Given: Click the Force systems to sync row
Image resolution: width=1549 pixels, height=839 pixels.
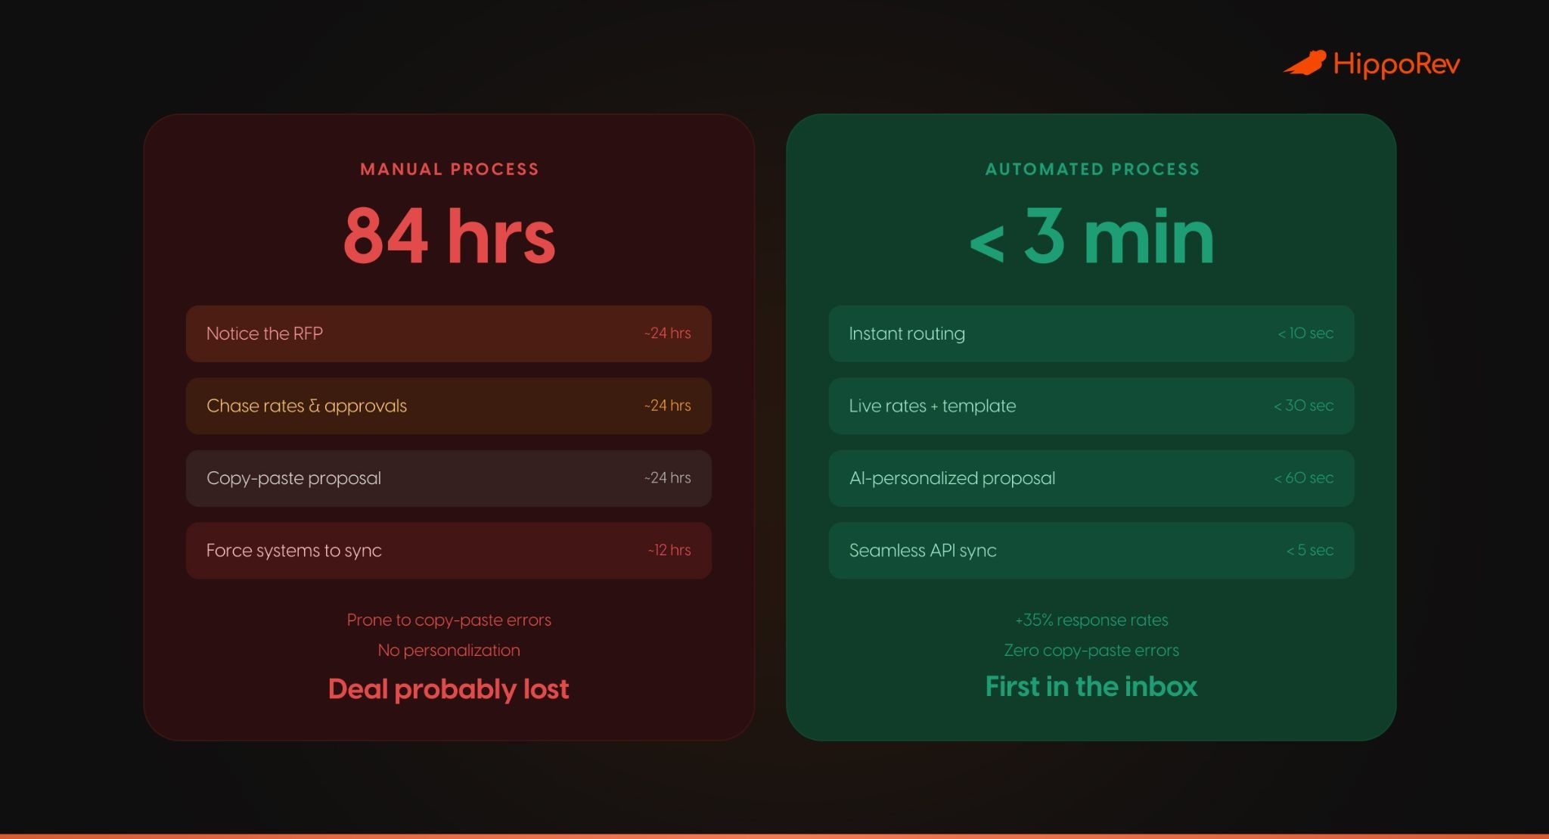Looking at the screenshot, I should (448, 551).
